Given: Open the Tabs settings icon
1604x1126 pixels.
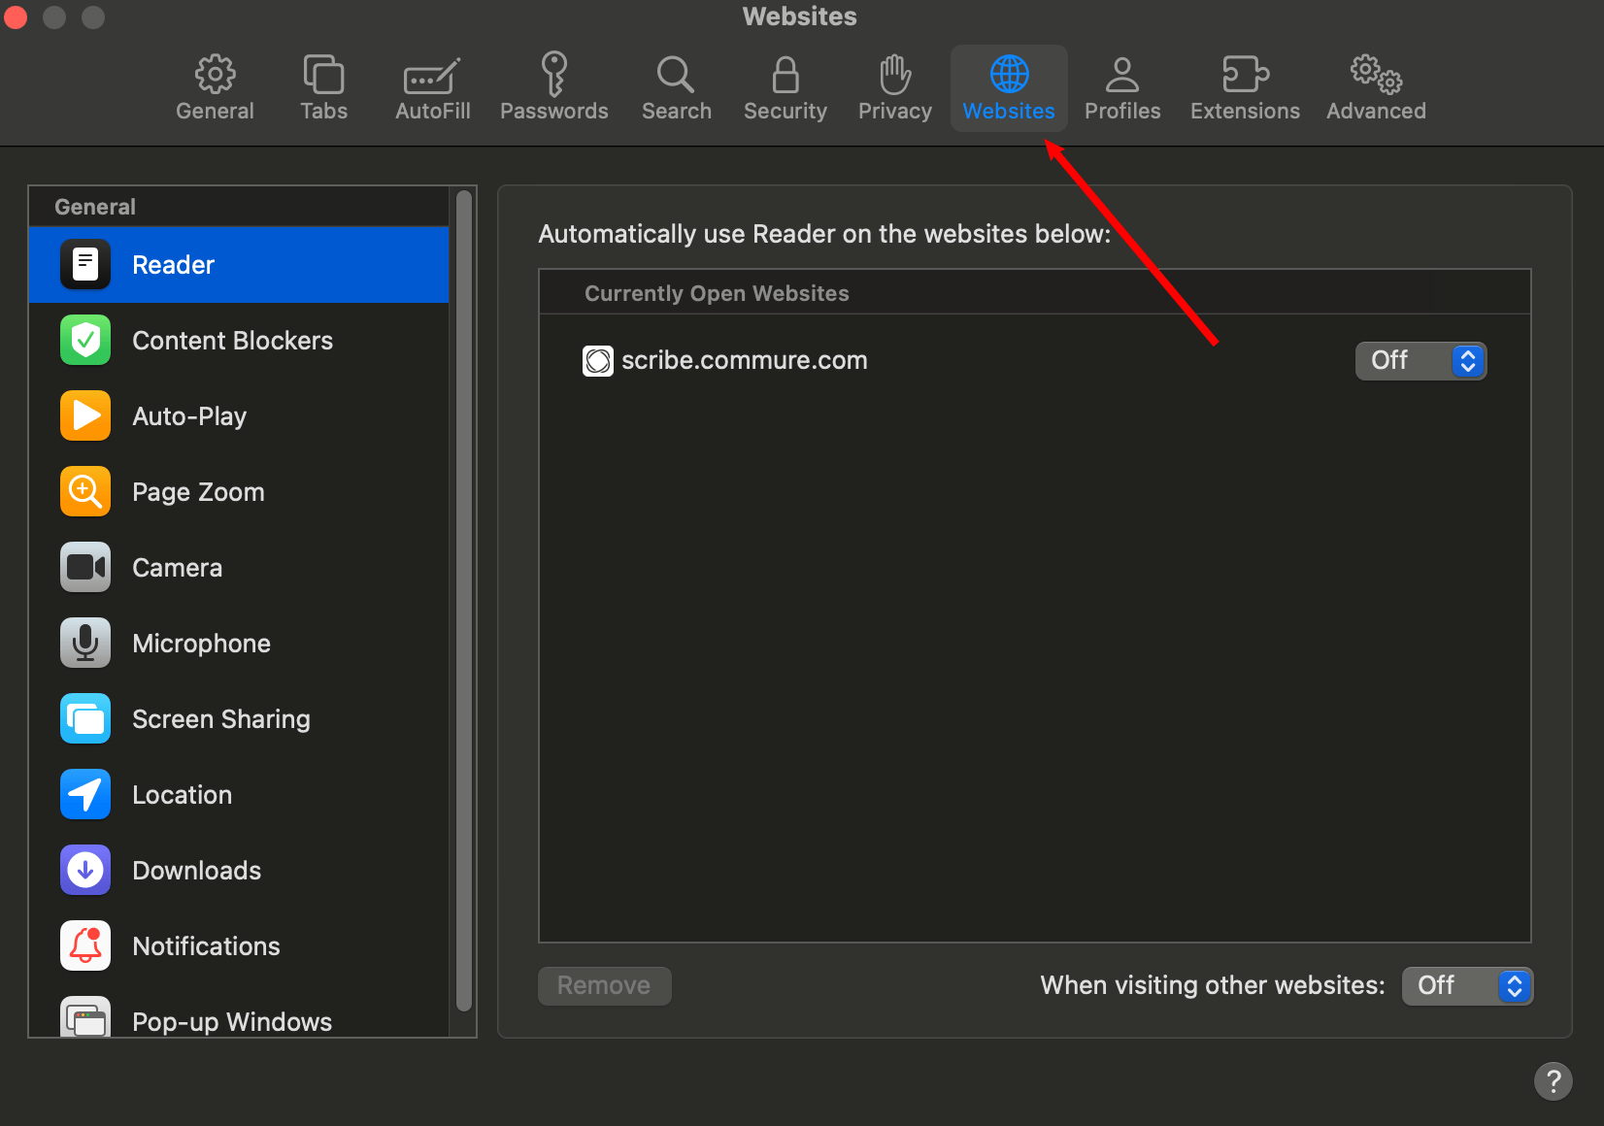Looking at the screenshot, I should tap(323, 74).
